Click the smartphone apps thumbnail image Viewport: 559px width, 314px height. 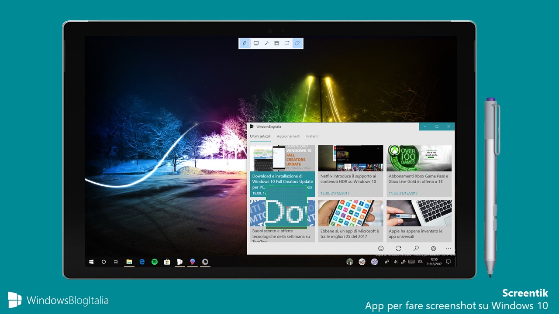pyautogui.click(x=351, y=213)
